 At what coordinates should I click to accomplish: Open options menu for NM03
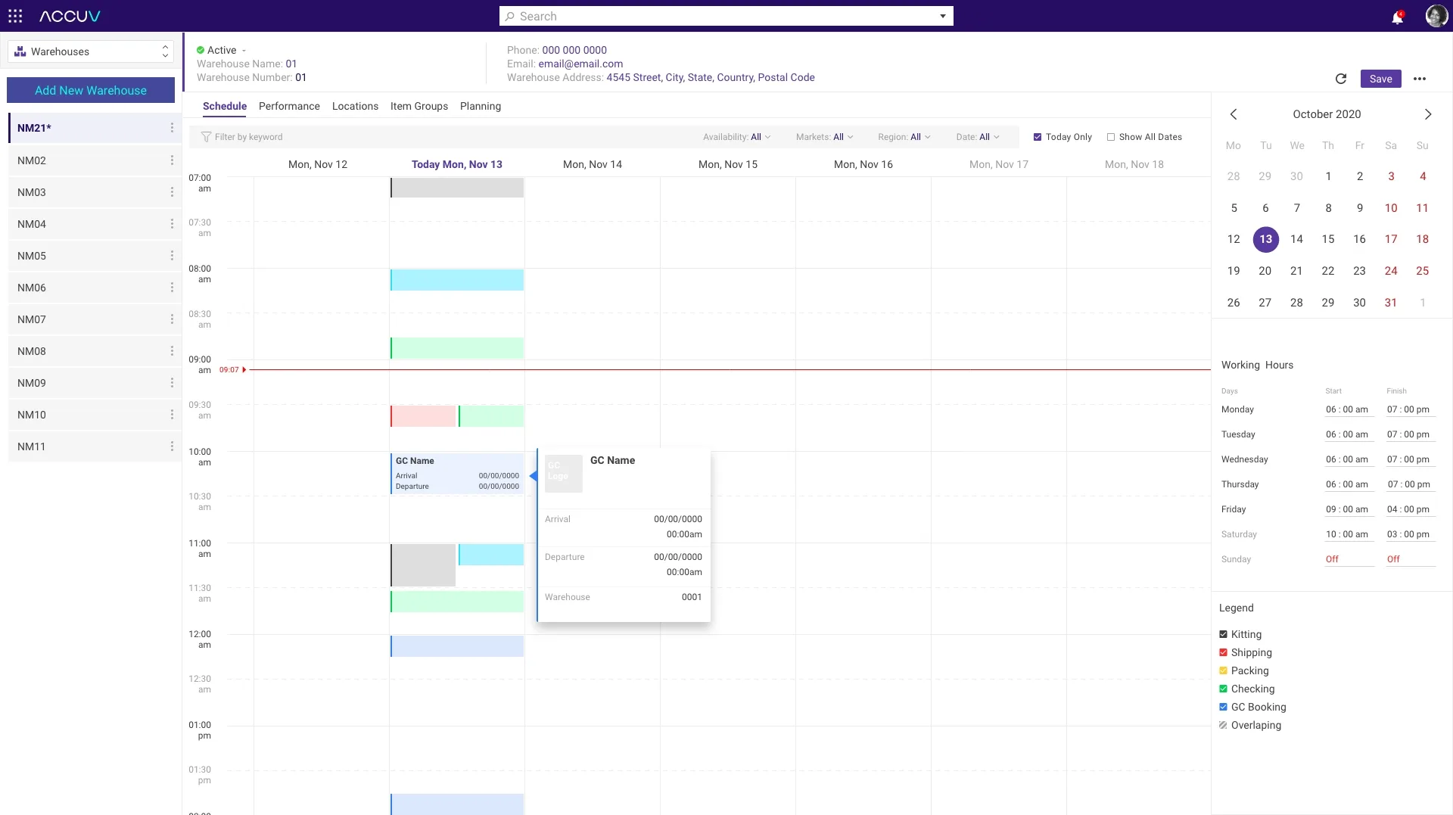point(172,192)
